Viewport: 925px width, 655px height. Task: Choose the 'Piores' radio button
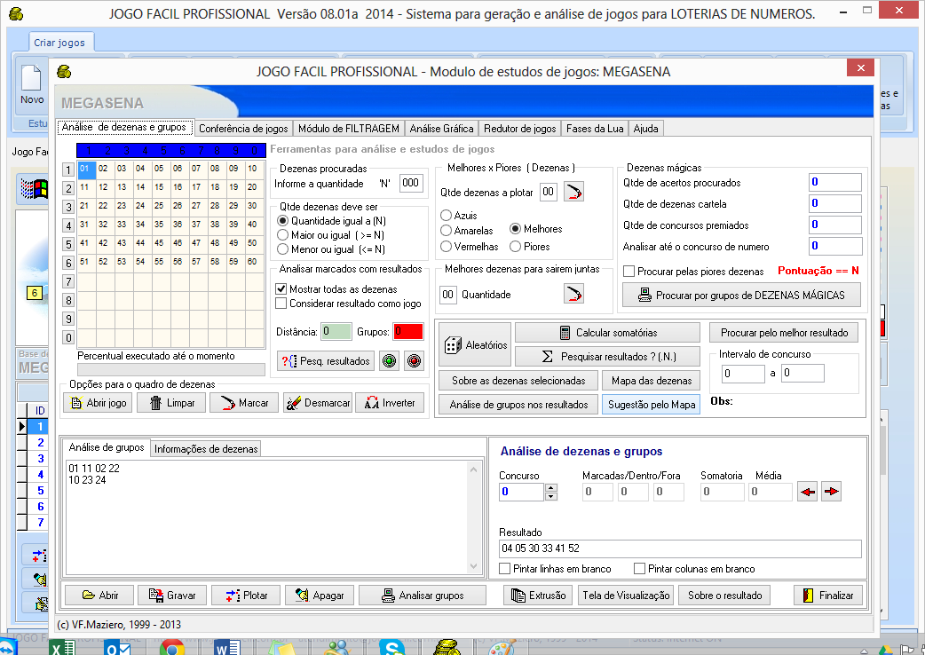click(515, 247)
